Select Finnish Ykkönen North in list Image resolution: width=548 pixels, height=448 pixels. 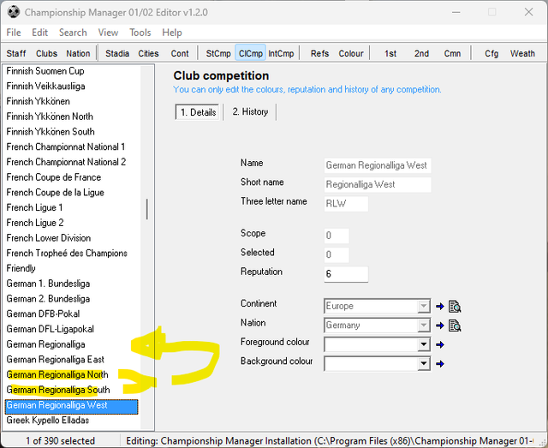[50, 116]
